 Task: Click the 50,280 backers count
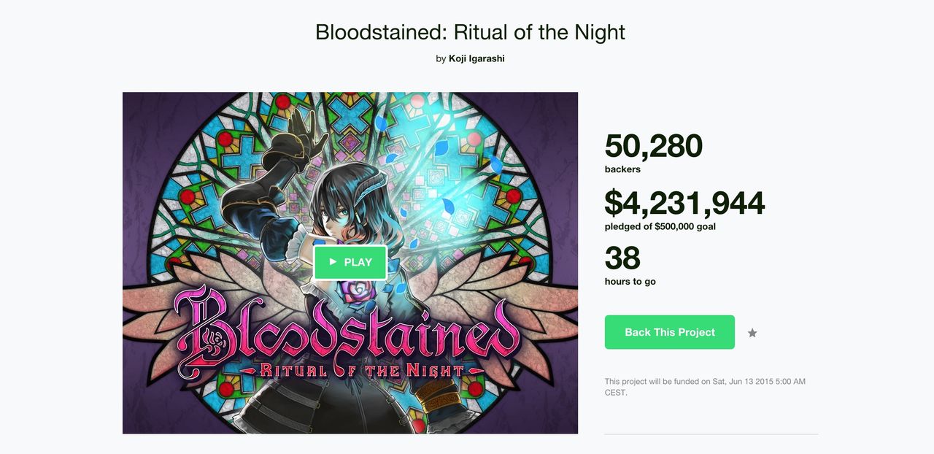click(652, 146)
